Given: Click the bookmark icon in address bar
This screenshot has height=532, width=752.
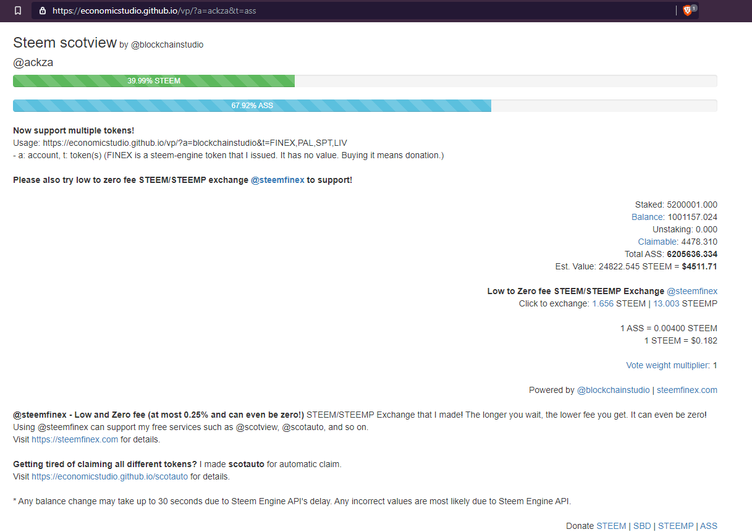Looking at the screenshot, I should click(x=18, y=11).
